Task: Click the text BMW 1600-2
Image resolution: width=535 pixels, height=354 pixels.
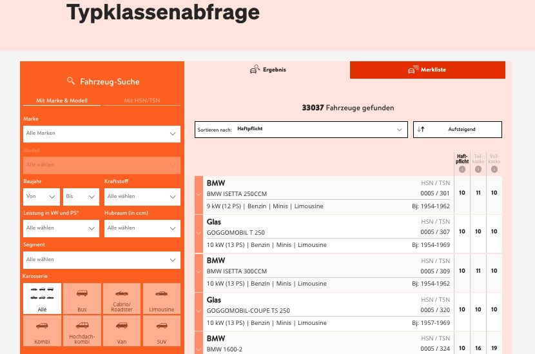Action: pyautogui.click(x=224, y=349)
